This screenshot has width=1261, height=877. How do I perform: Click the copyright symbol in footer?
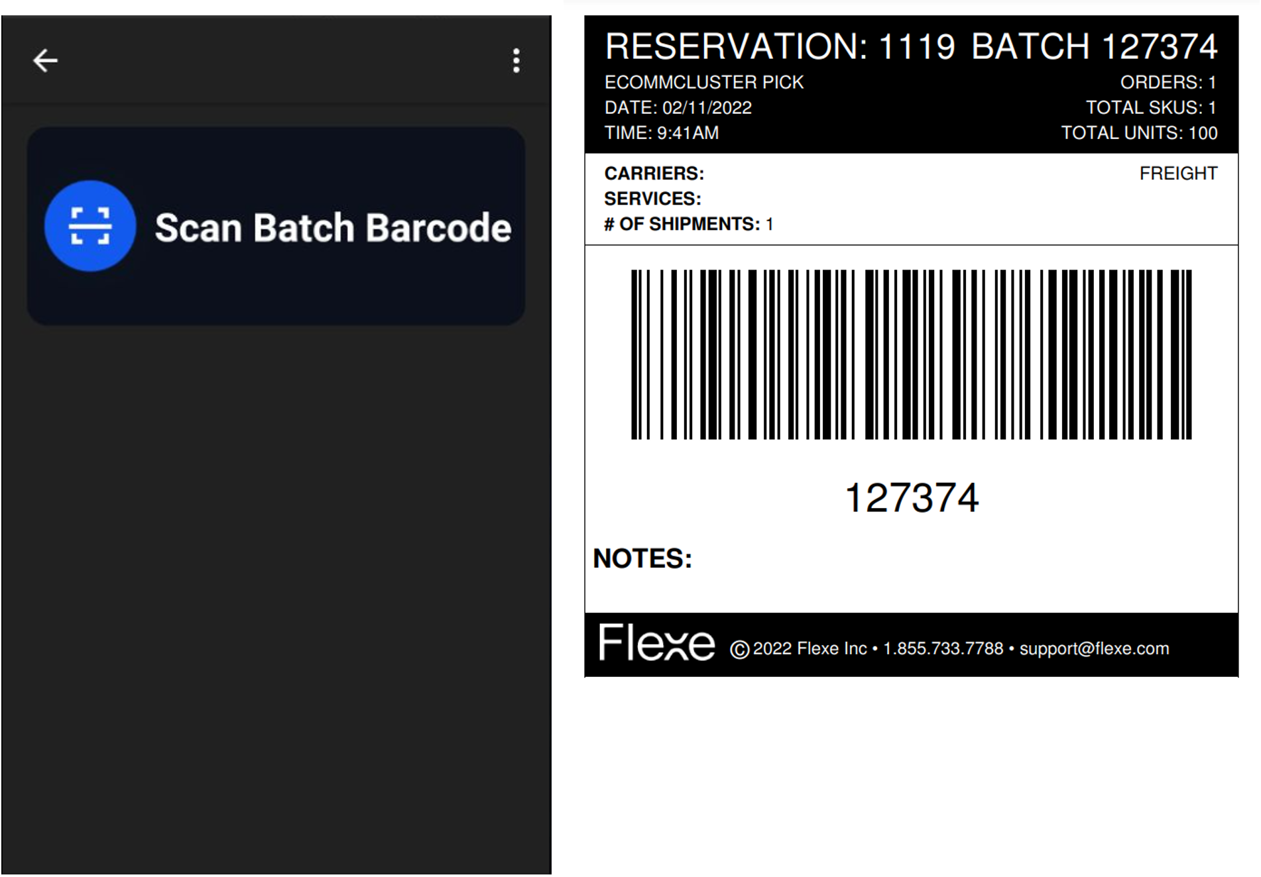tap(739, 650)
